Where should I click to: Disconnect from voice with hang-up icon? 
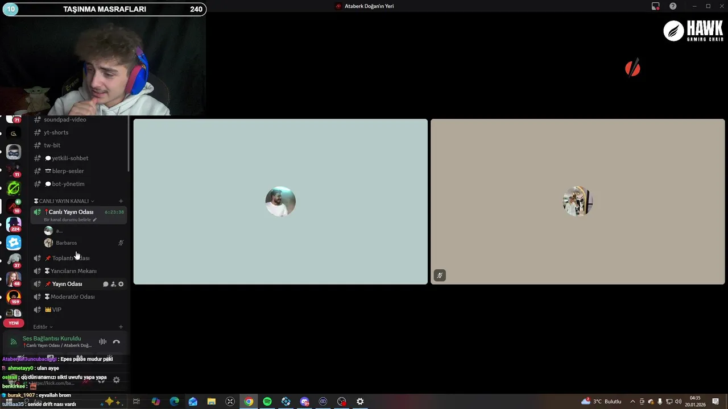click(117, 342)
